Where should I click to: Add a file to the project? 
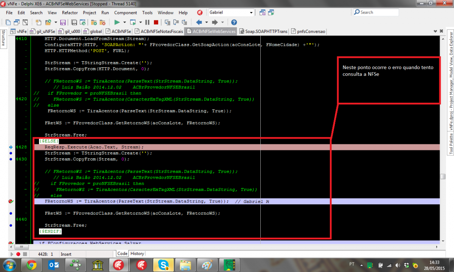94,22
